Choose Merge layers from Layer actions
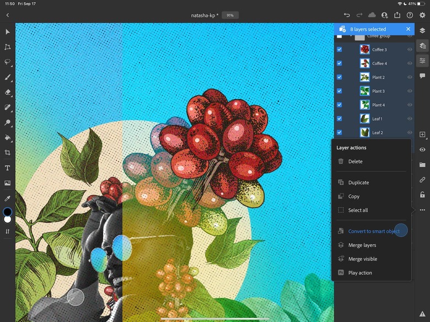Screen dimensions: 430x322 (x=362, y=245)
